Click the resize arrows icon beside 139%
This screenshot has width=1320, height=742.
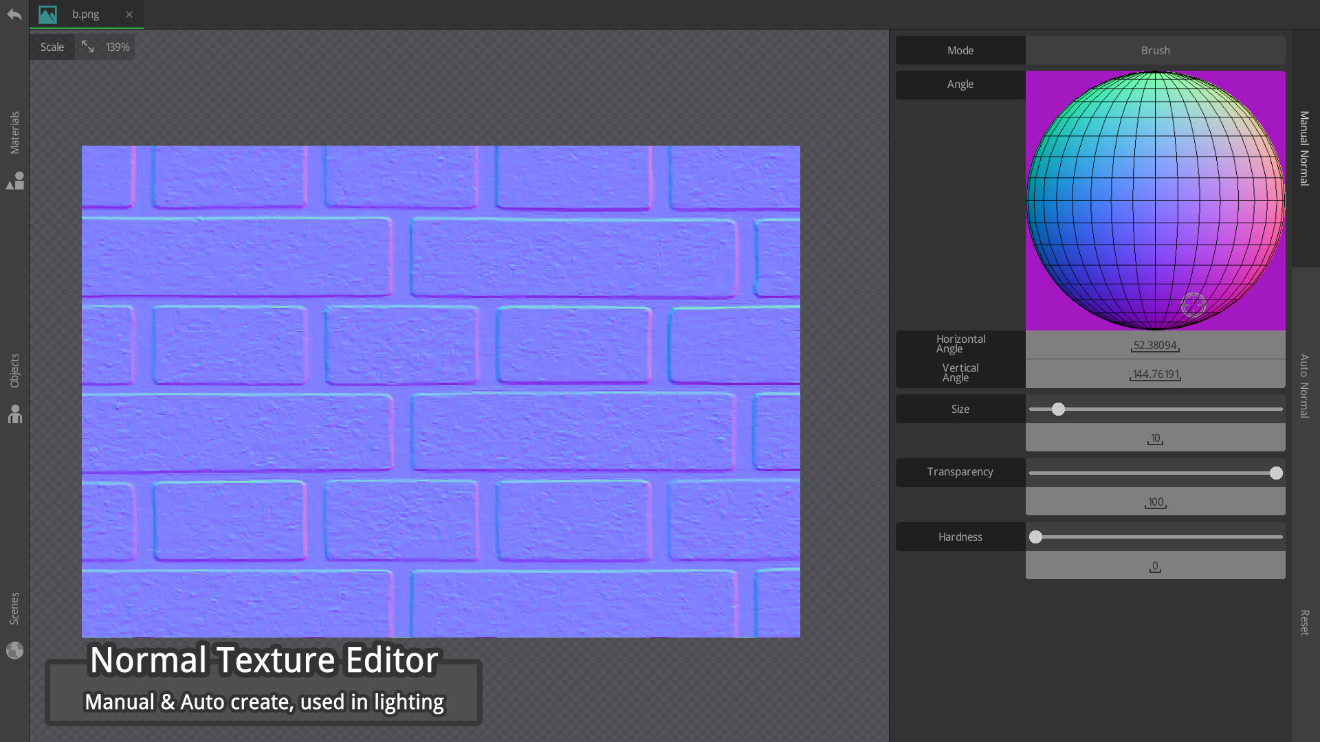point(87,46)
